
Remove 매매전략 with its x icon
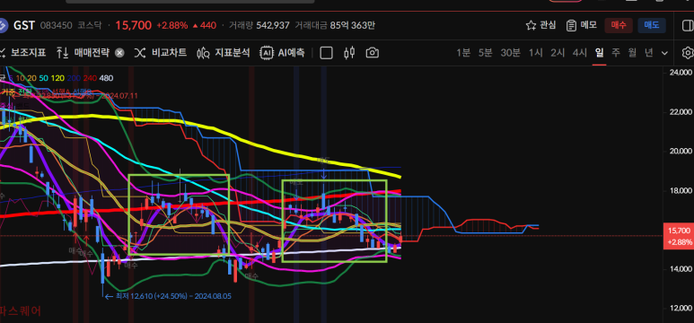(119, 53)
